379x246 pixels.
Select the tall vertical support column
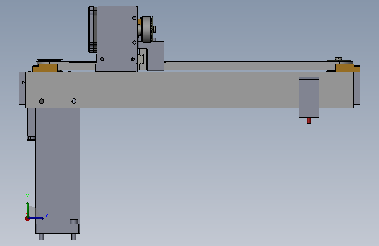(58, 166)
